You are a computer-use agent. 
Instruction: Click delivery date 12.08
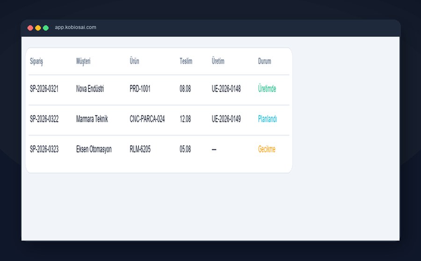185,119
